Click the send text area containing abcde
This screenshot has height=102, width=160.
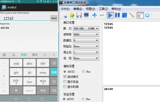[x=131, y=94]
